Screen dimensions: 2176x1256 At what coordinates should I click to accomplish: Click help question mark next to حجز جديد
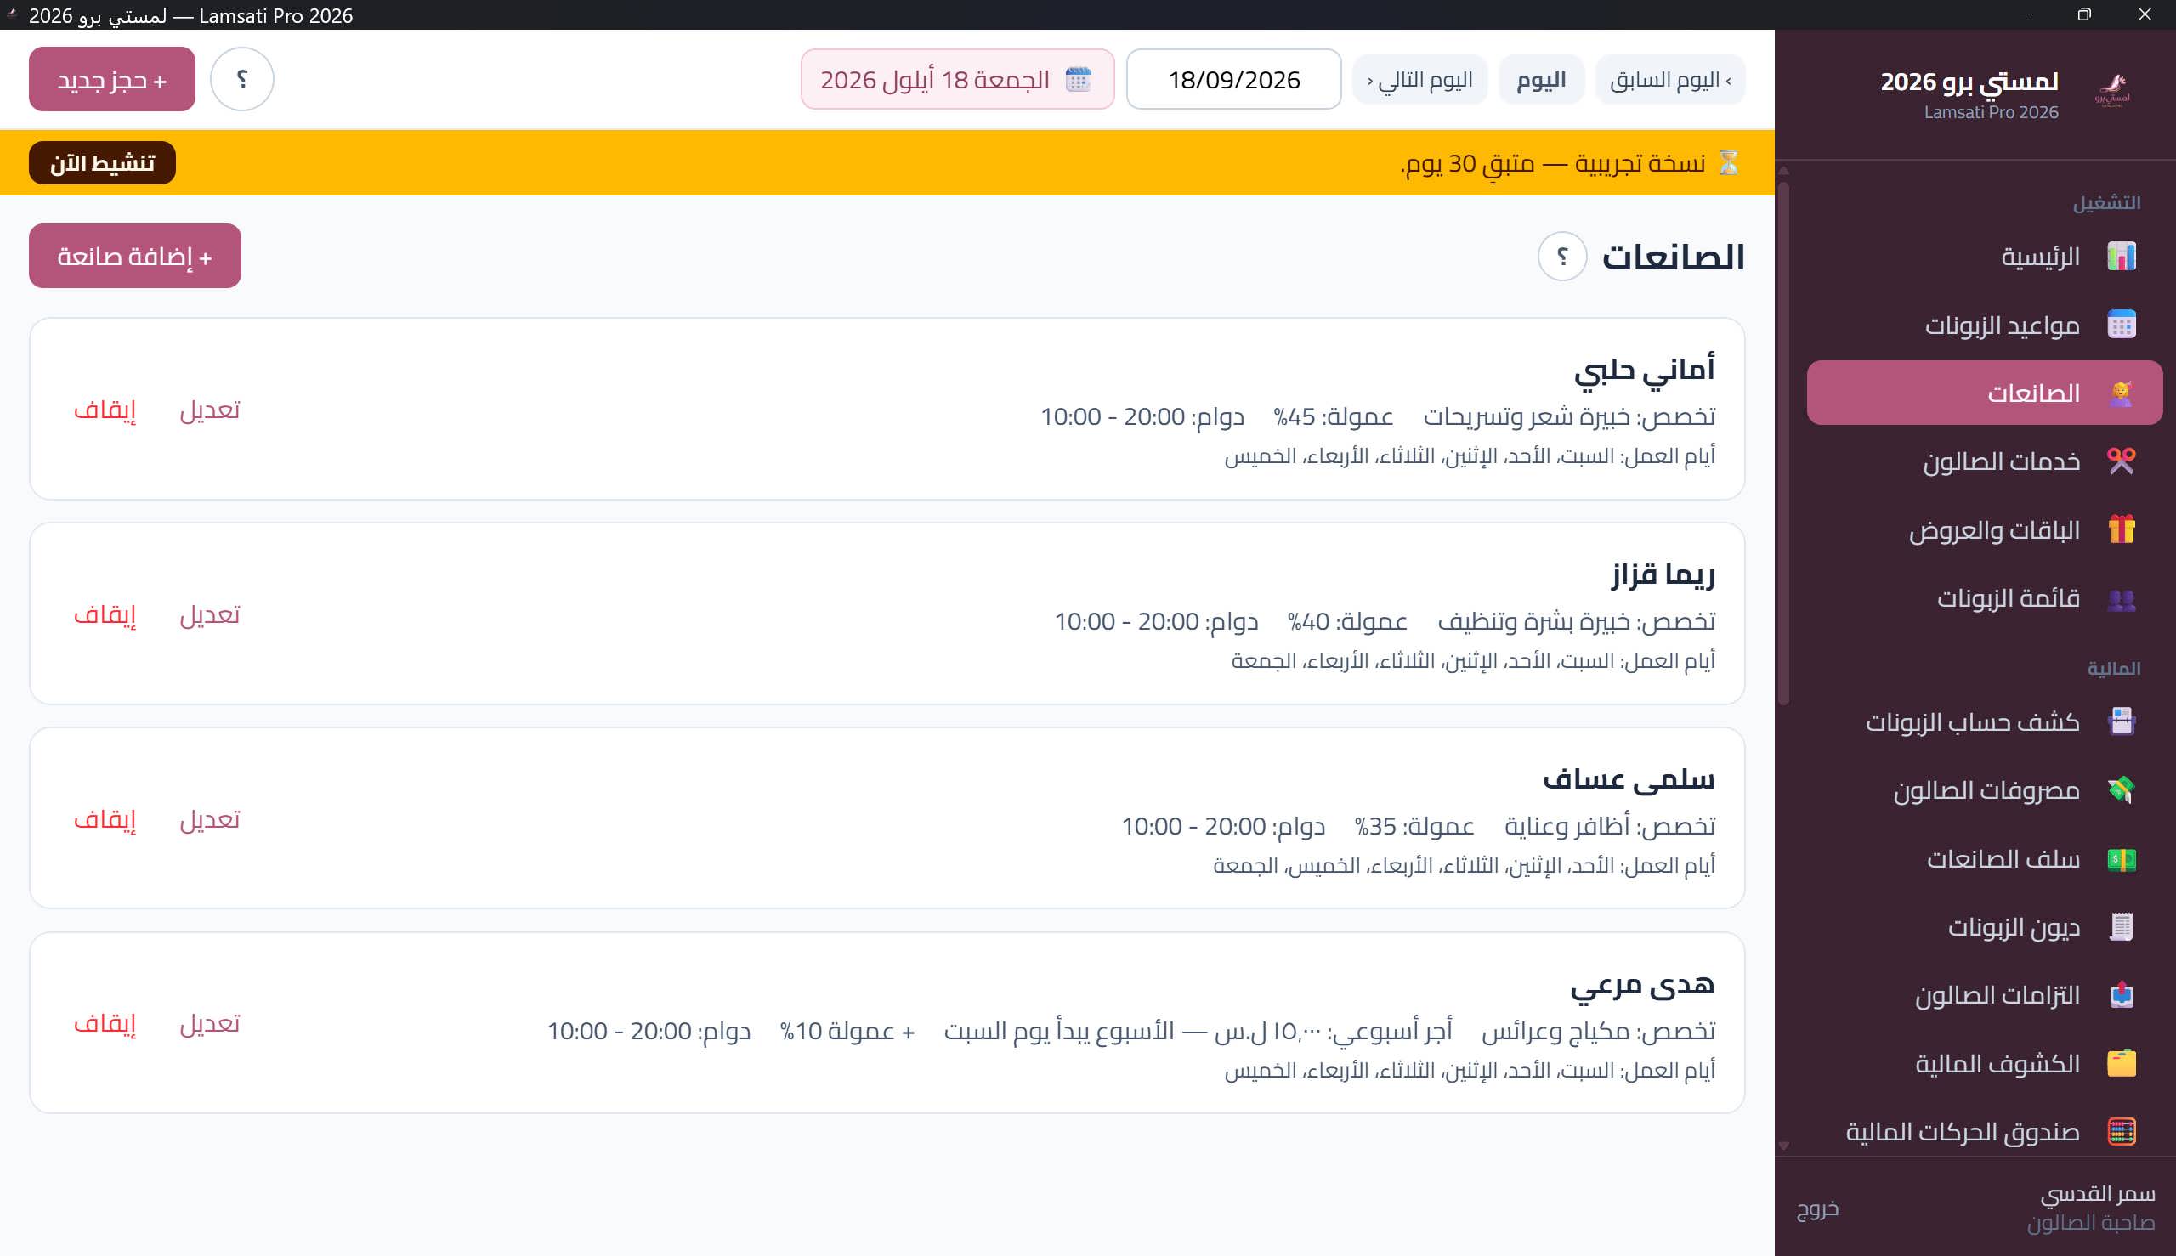(242, 79)
